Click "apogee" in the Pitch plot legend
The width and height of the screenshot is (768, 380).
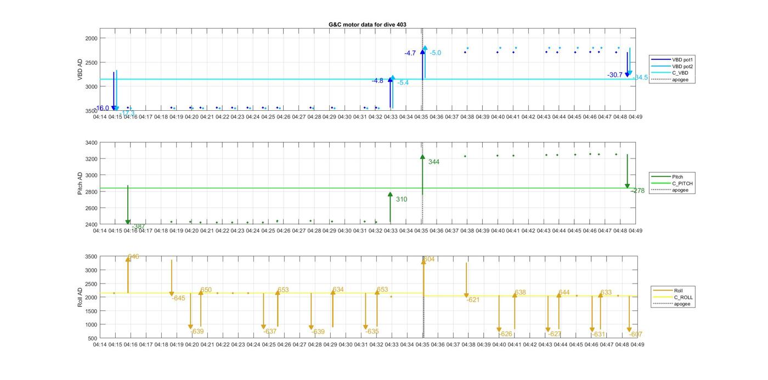coord(670,190)
